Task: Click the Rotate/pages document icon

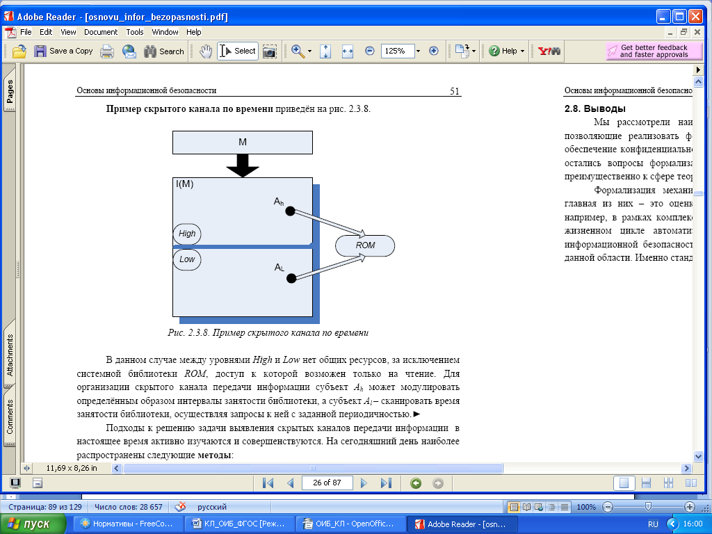Action: pos(462,51)
